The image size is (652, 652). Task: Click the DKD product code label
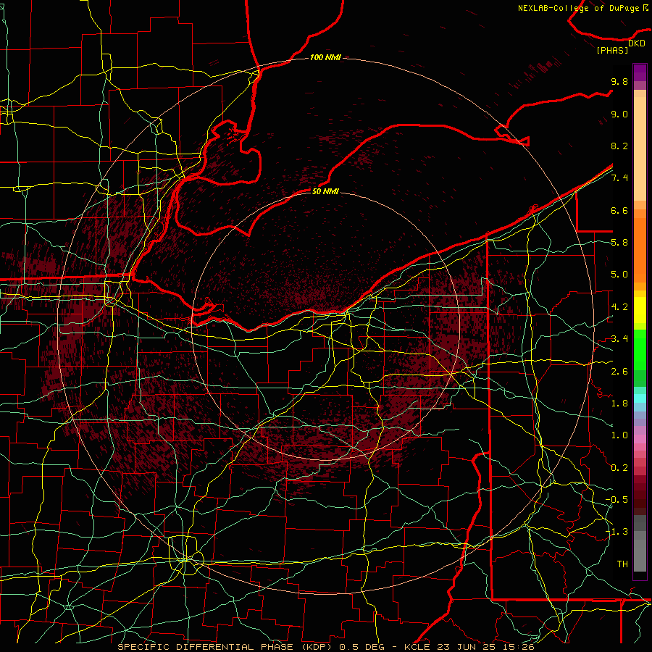(x=636, y=43)
